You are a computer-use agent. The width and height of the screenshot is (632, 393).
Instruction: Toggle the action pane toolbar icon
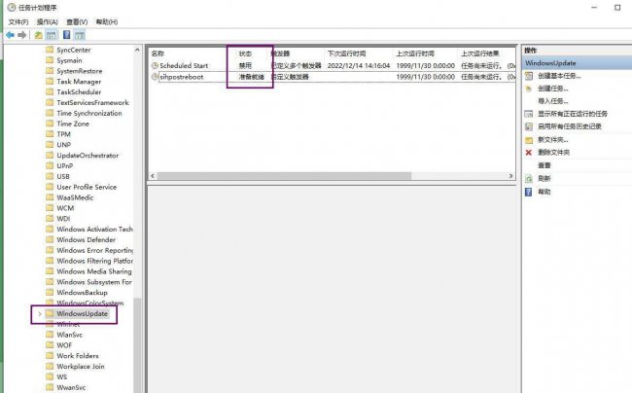pos(80,35)
